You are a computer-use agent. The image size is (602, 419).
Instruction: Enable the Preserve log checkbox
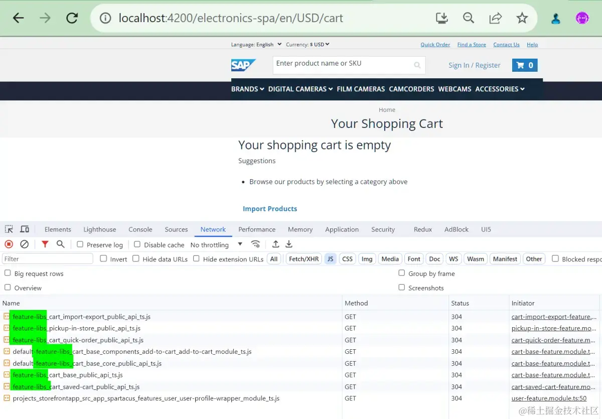pos(80,244)
